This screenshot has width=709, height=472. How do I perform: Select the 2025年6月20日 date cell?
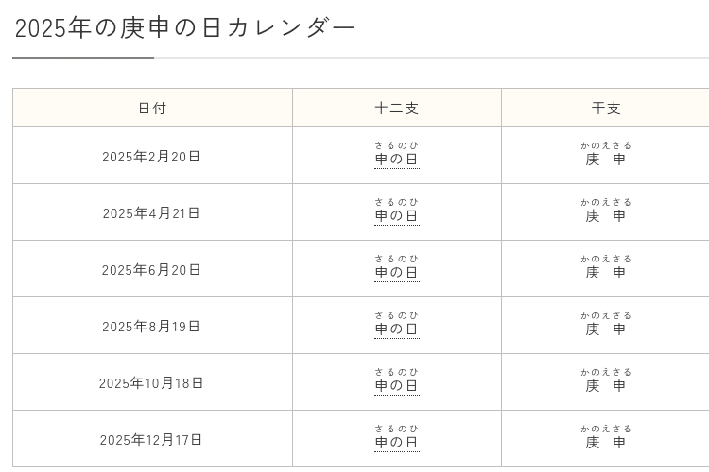click(152, 270)
